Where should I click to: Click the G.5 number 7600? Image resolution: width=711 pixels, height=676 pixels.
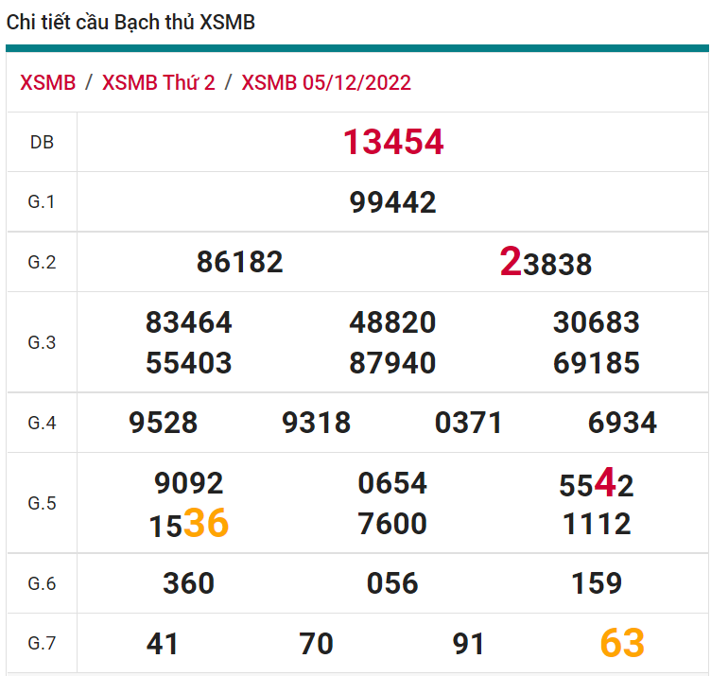[392, 524]
